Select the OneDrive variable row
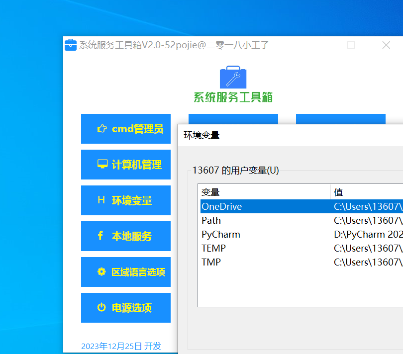This screenshot has width=403, height=354. click(221, 206)
